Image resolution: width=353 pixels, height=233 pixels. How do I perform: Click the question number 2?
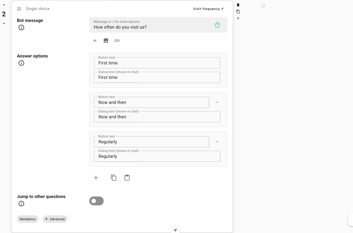tap(4, 14)
